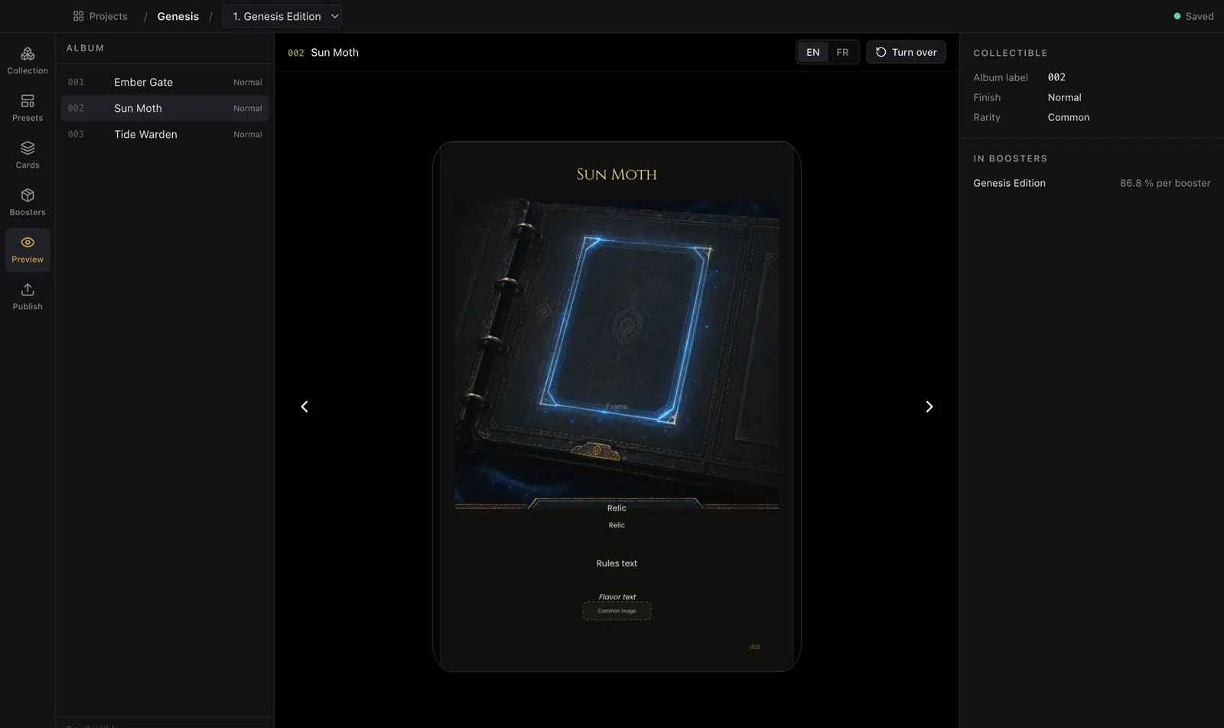Click the Saved status indicator
This screenshot has height=728, width=1224.
(1193, 16)
